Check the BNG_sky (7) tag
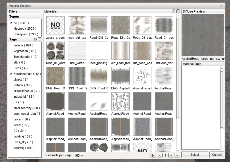 [23, 142]
